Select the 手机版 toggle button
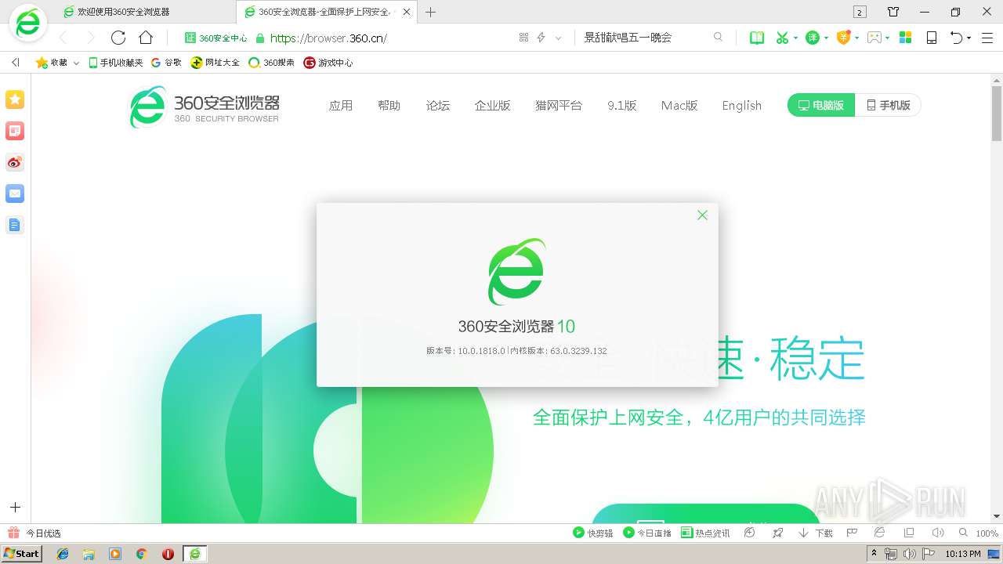The height and width of the screenshot is (564, 1003). (888, 105)
